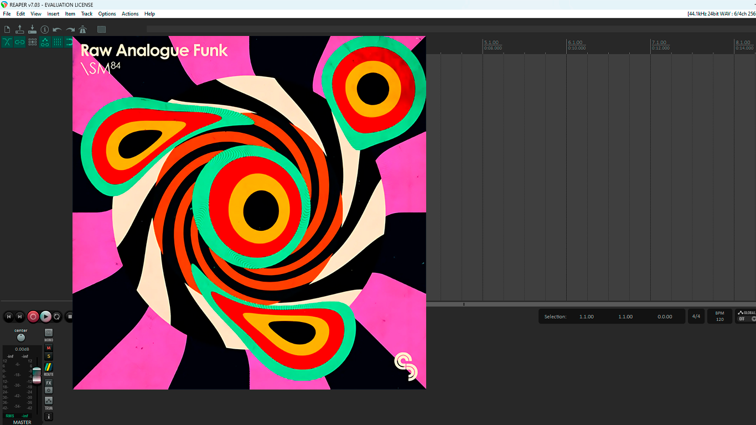756x425 pixels.
Task: Click ruler marker 5.1.00
Action: 491,43
